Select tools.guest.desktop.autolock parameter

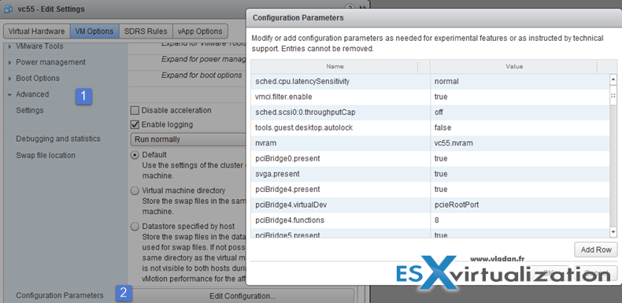coord(304,127)
